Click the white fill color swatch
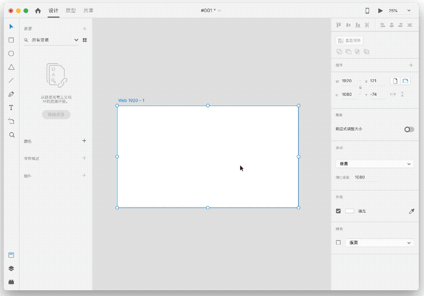 click(349, 211)
